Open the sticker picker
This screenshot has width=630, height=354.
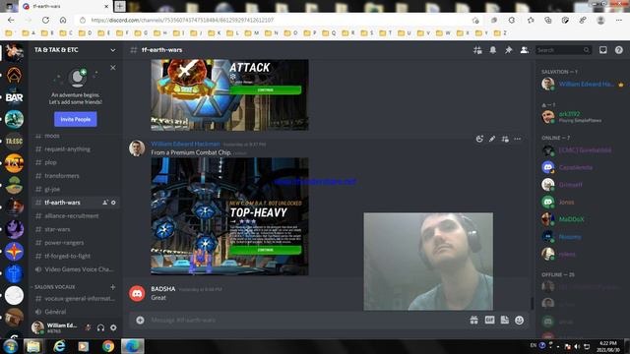point(505,320)
